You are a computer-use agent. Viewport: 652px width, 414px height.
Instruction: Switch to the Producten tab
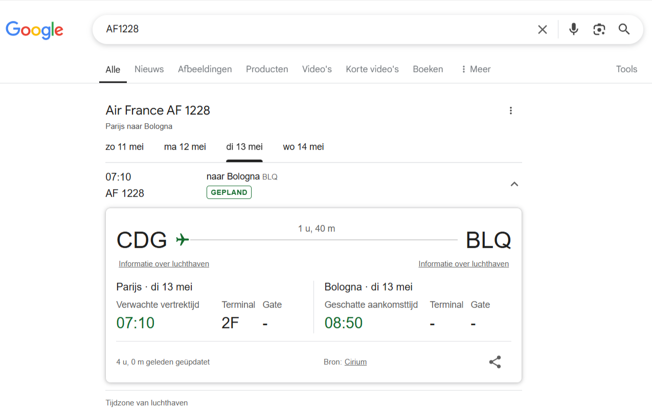(267, 69)
